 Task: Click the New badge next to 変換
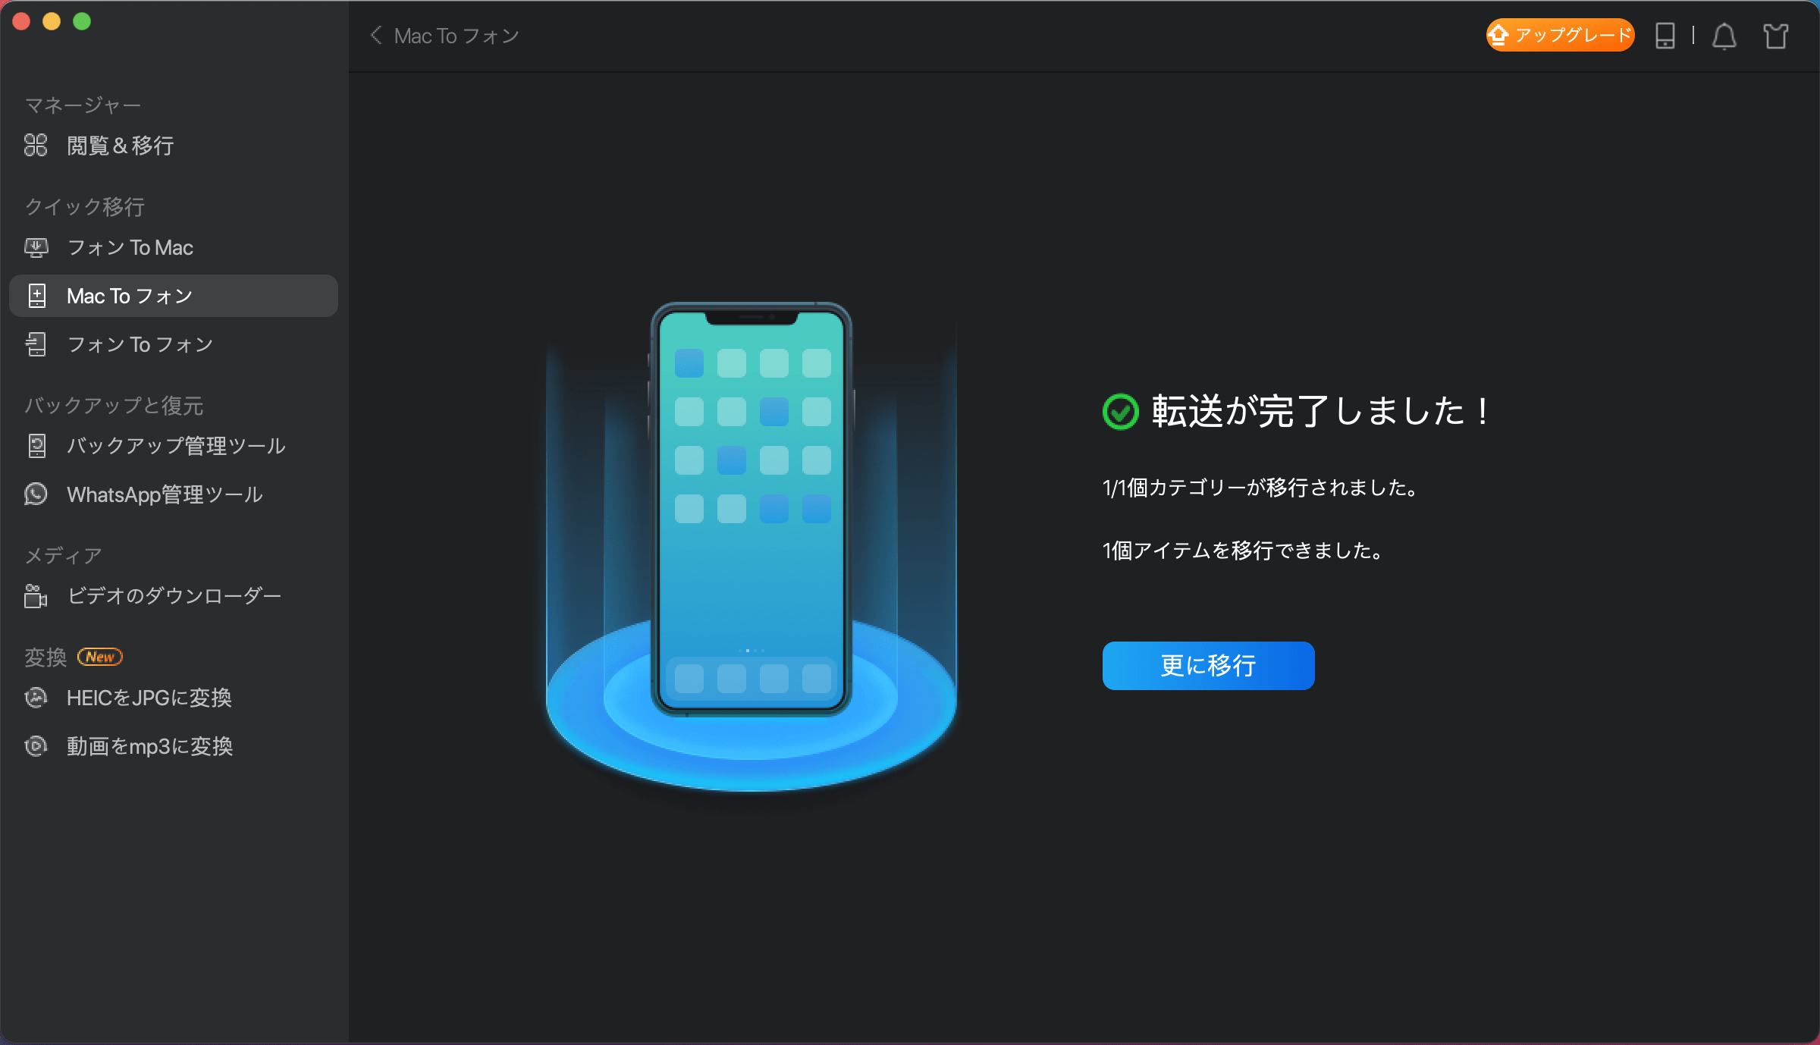coord(101,657)
